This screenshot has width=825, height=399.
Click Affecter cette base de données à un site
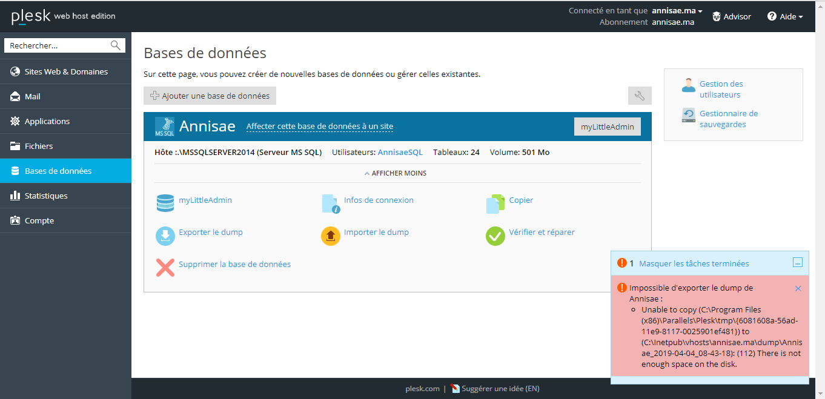point(320,127)
